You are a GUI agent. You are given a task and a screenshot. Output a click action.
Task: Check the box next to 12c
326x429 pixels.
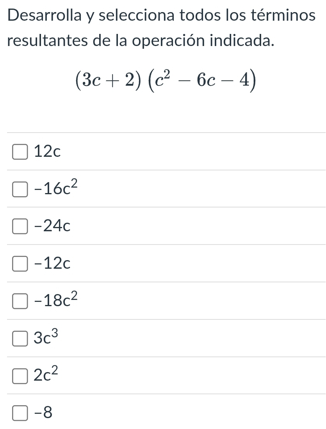(20, 152)
